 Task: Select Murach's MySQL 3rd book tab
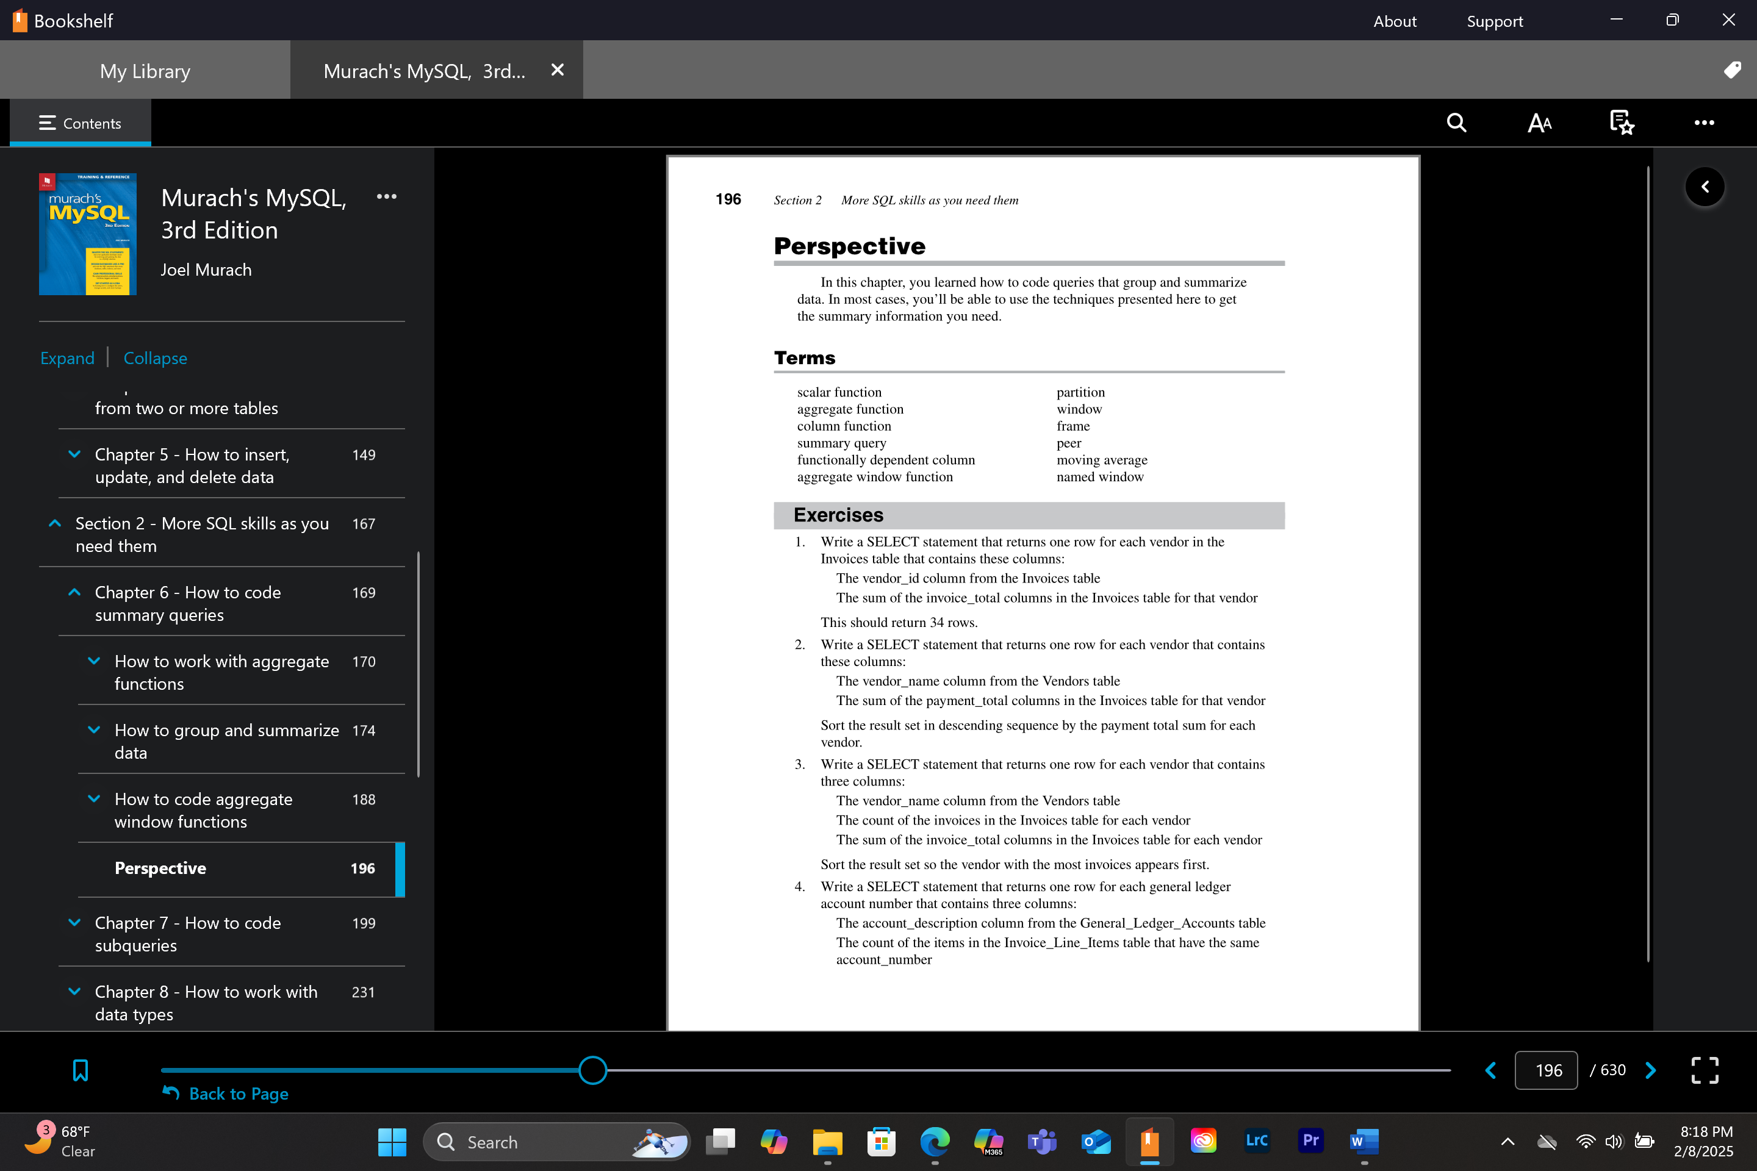[425, 70]
